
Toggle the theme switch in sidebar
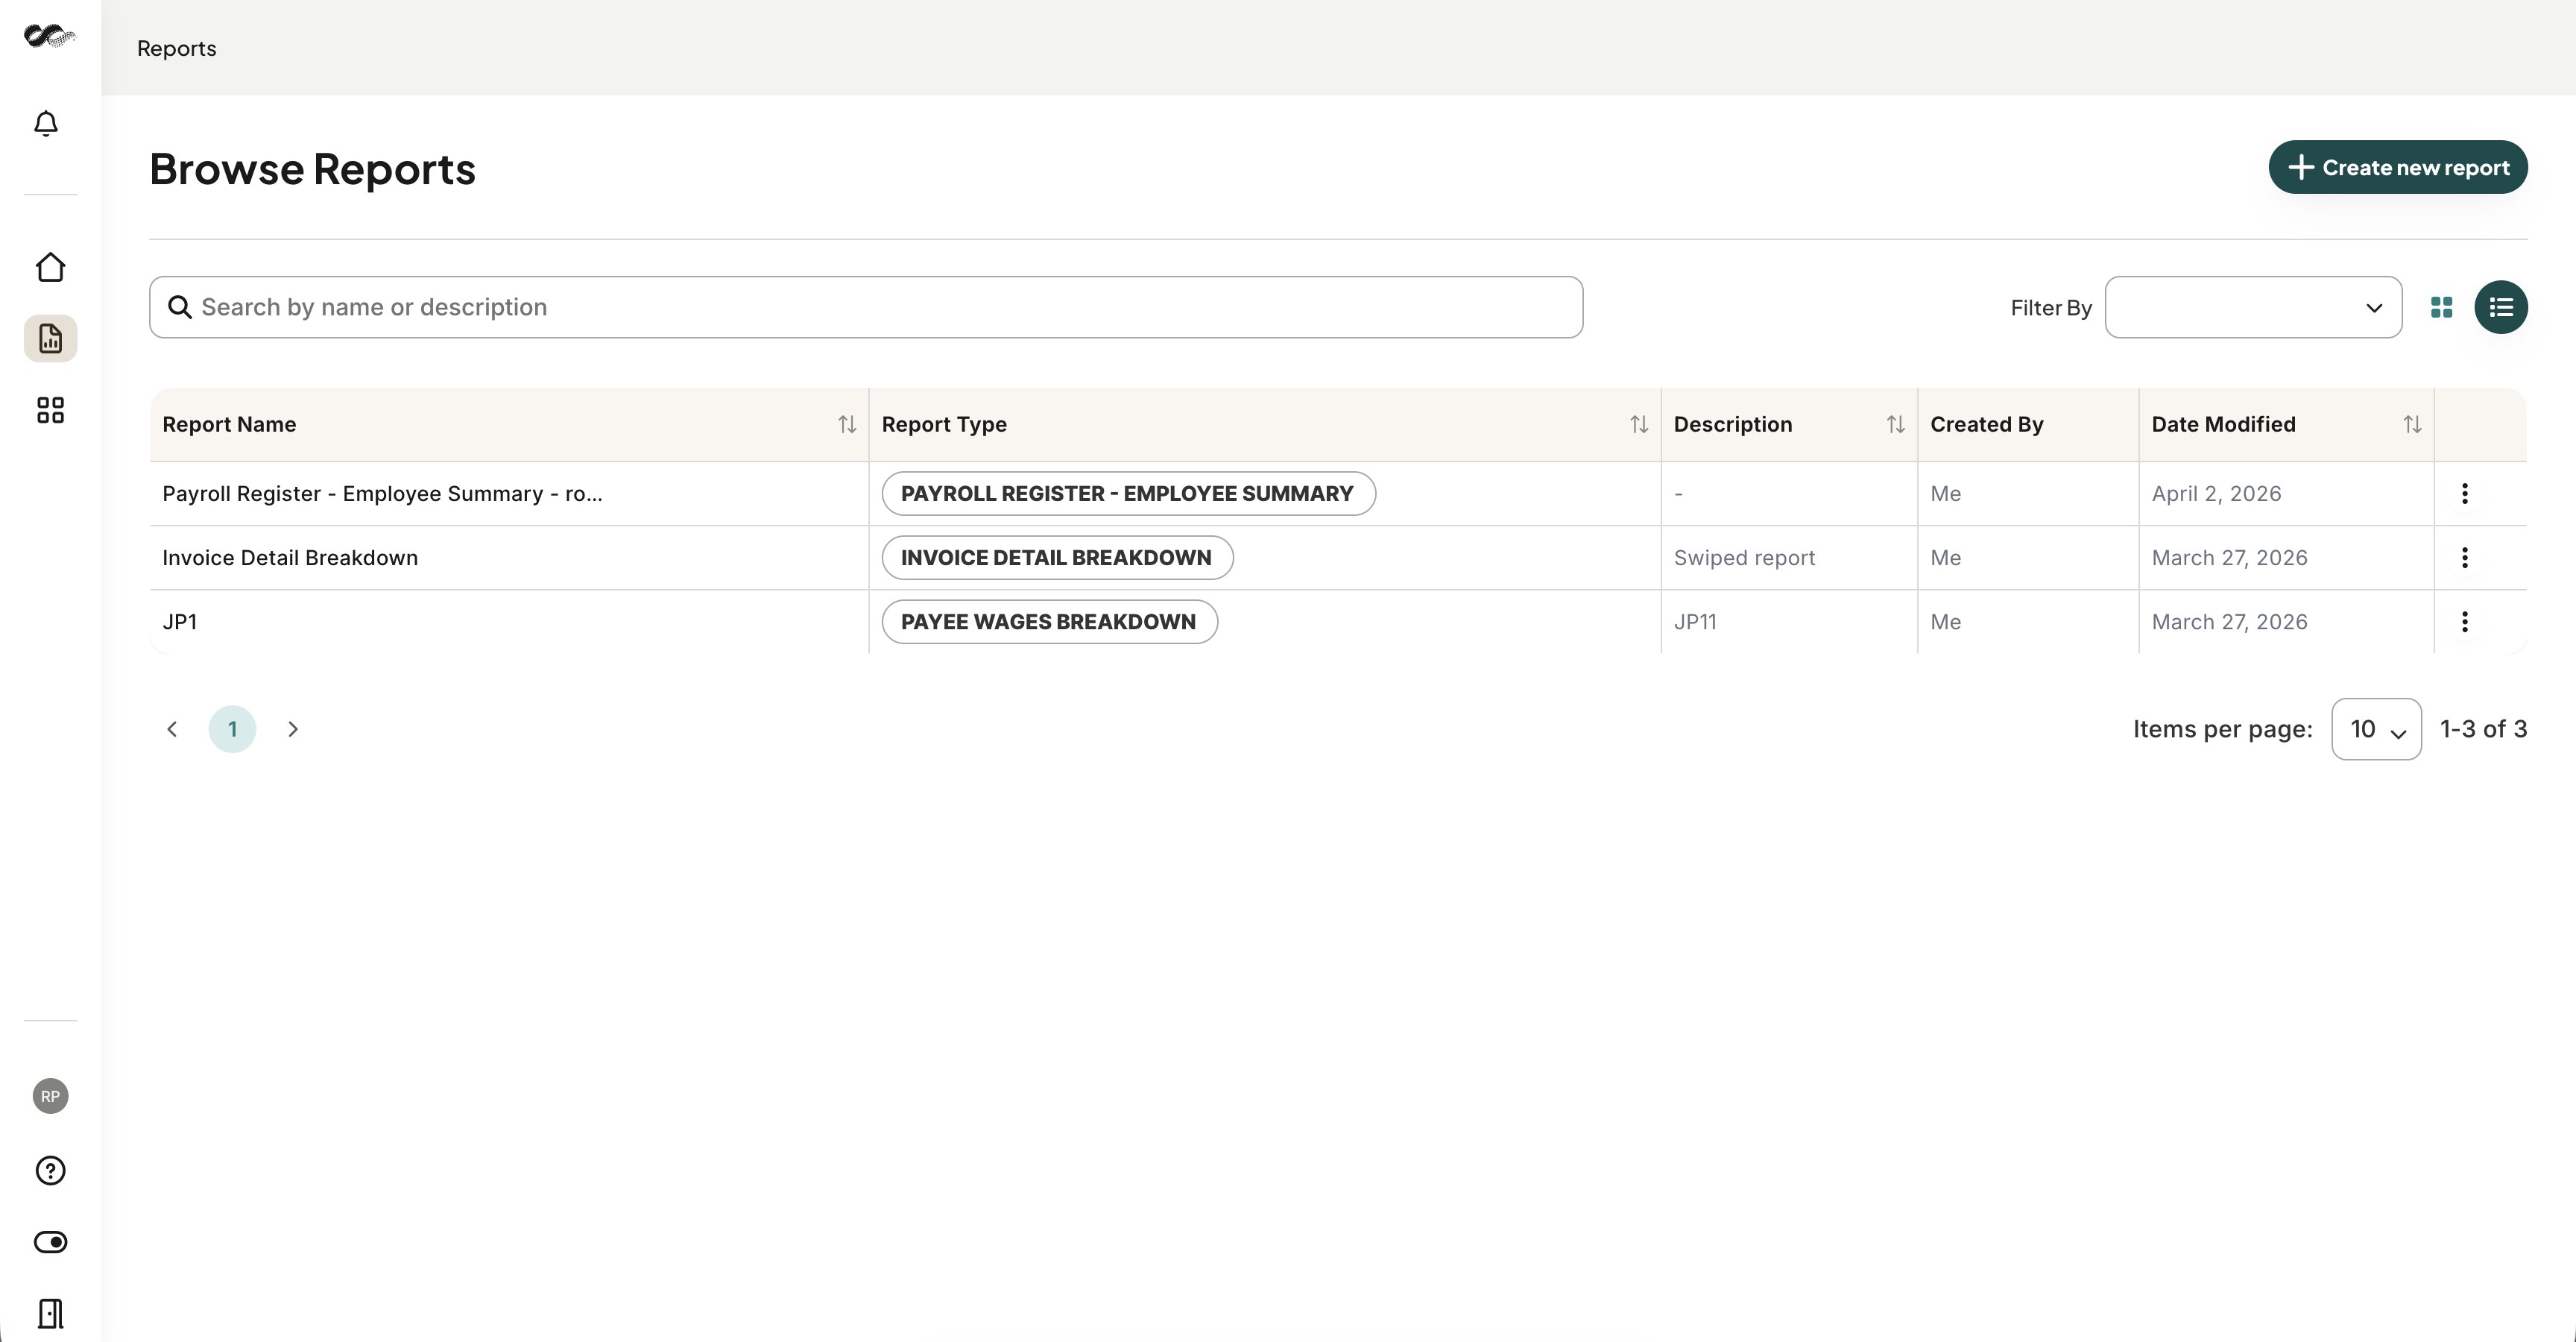pyautogui.click(x=50, y=1242)
